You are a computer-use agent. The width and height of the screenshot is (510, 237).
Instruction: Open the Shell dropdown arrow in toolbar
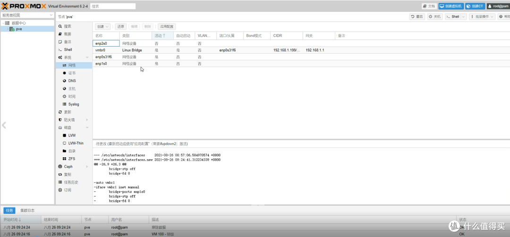click(x=464, y=16)
